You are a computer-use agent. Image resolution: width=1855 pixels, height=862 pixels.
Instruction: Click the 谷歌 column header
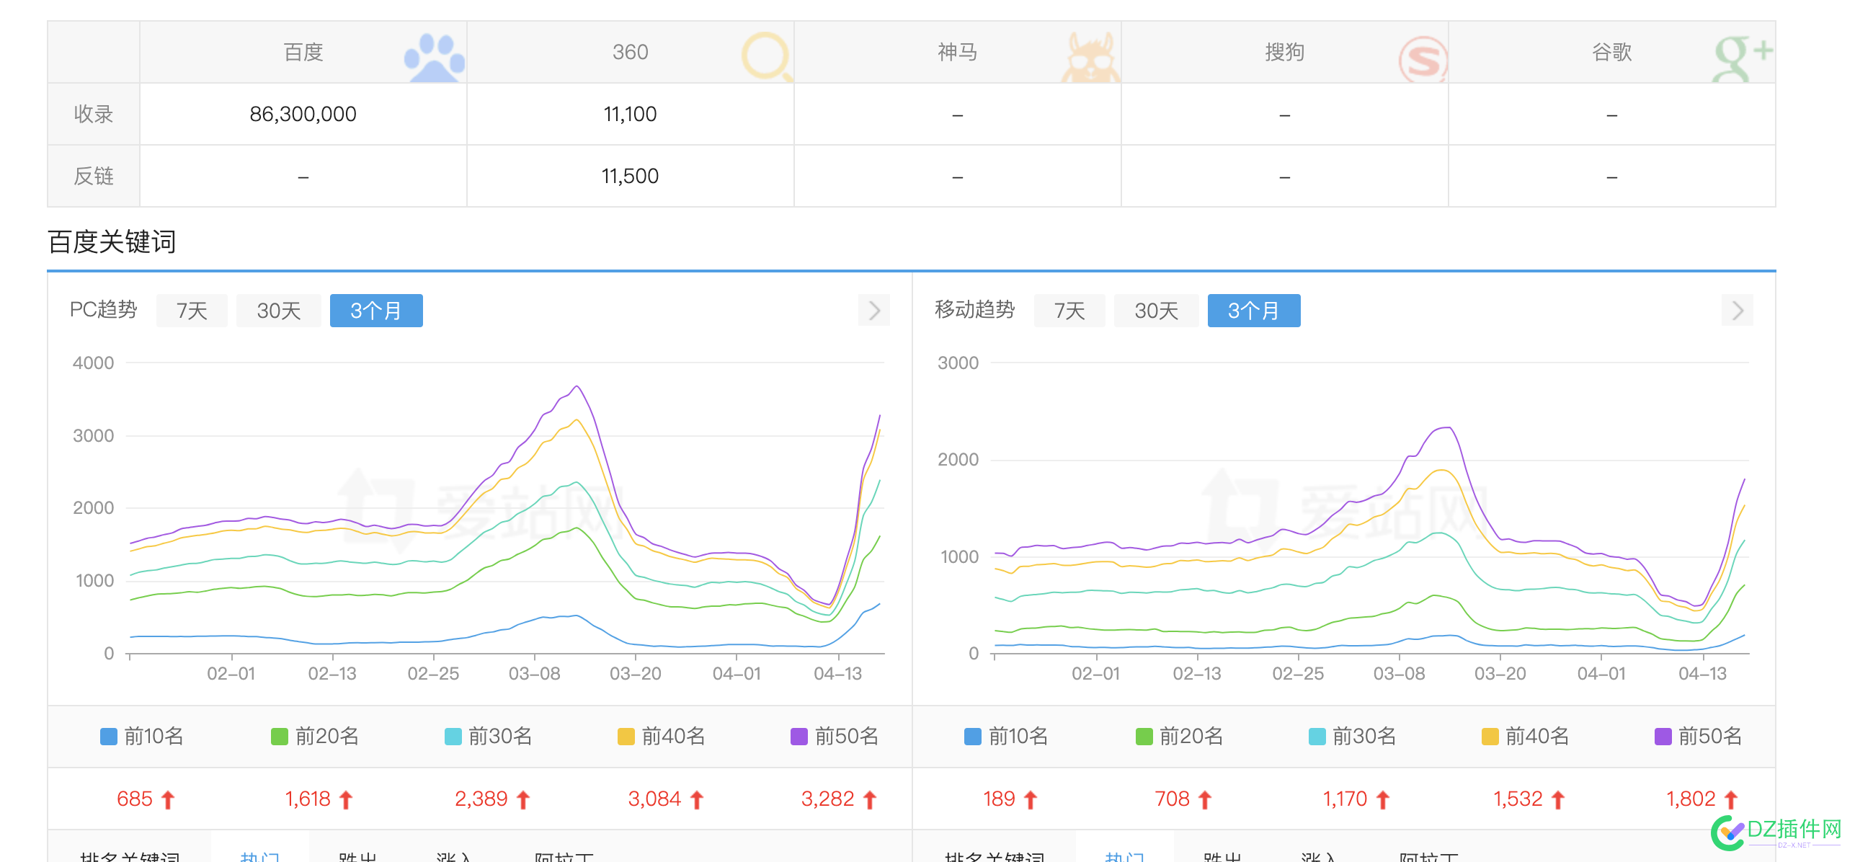pos(1611,52)
